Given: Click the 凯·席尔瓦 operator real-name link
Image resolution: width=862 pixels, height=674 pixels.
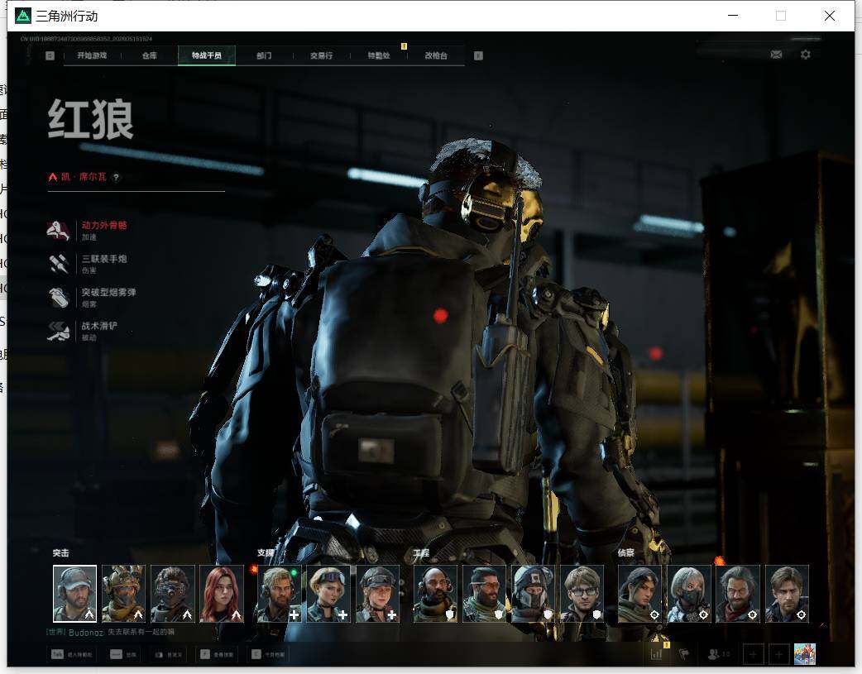Looking at the screenshot, I should pos(84,177).
